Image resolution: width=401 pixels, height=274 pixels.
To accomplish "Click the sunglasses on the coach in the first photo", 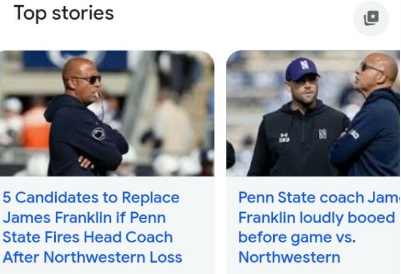I will point(87,79).
